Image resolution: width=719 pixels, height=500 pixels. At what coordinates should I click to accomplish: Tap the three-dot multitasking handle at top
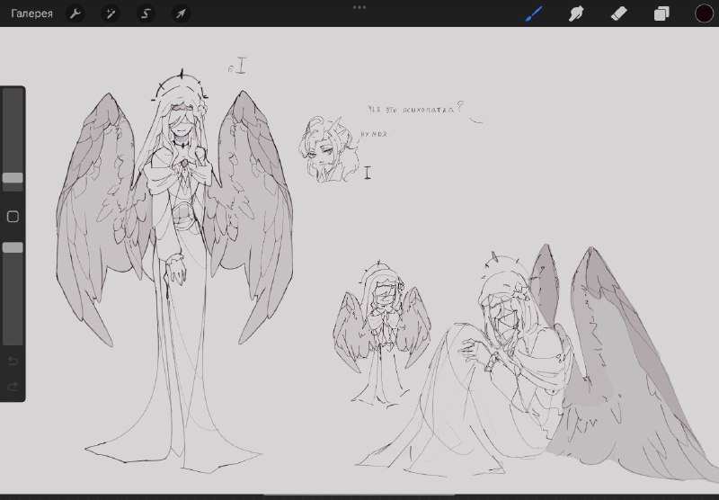(359, 7)
